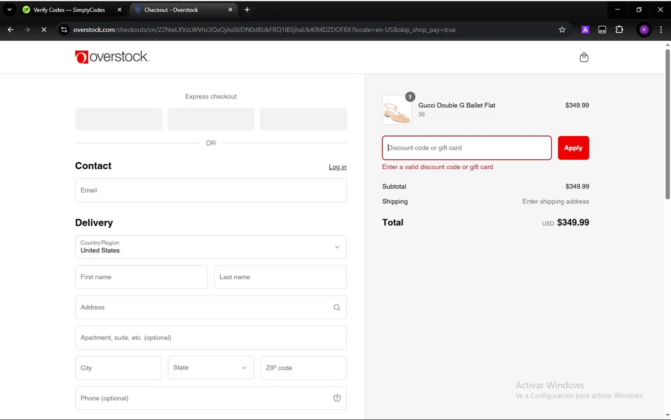Go back to the previous page
Viewport: 671px width, 420px height.
(10, 30)
